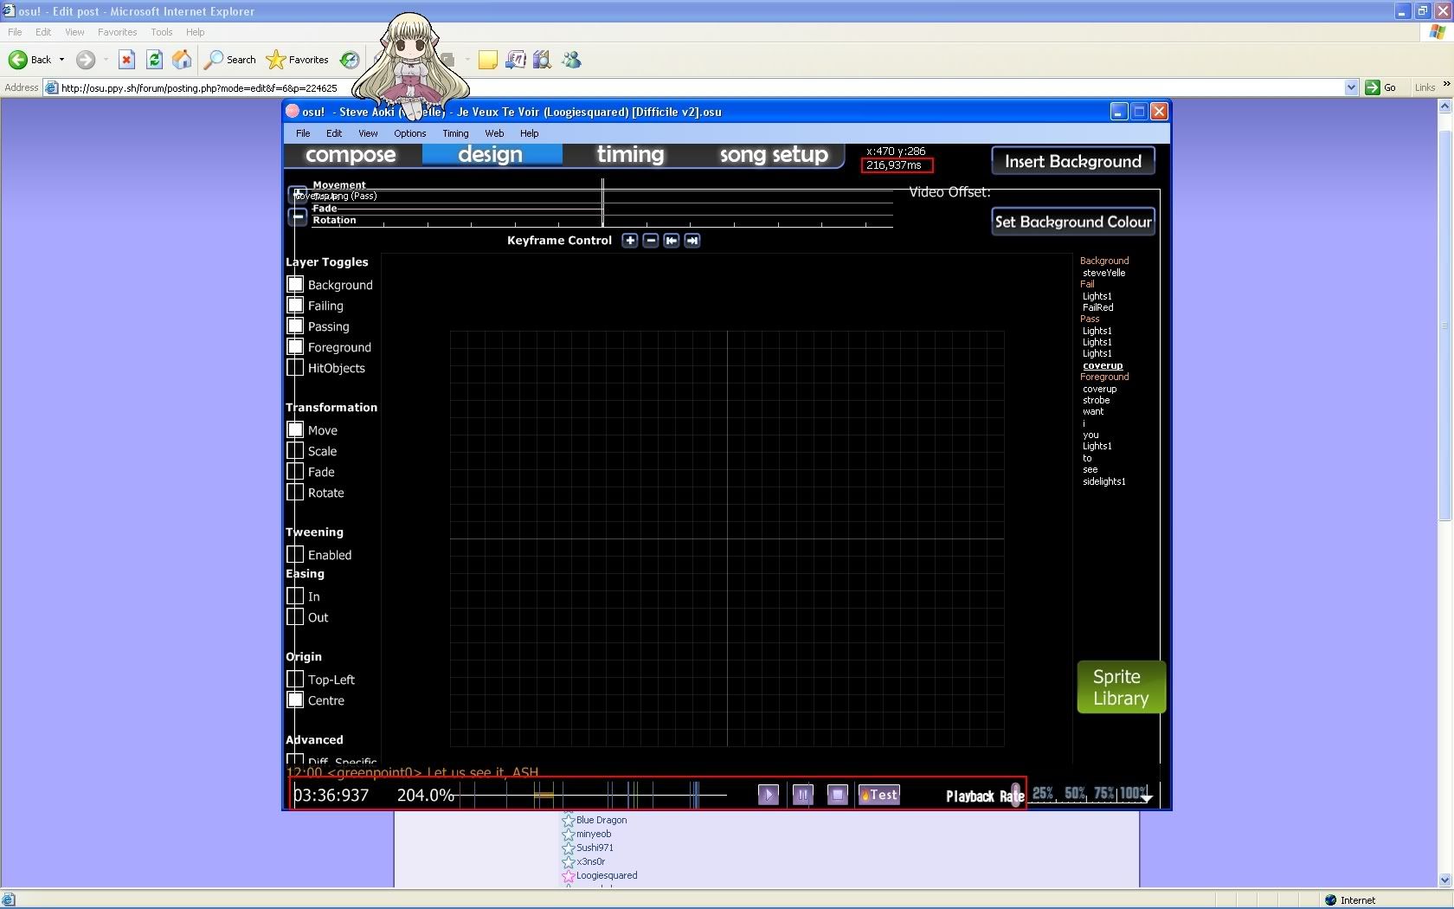Set playback rate to 75%
1454x909 pixels.
[x=1104, y=793]
